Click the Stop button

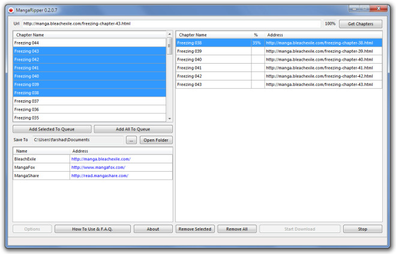tap(362, 229)
